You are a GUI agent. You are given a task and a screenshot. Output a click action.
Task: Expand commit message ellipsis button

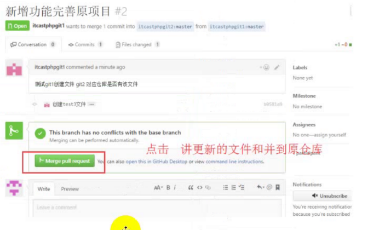pyautogui.click(x=91, y=105)
